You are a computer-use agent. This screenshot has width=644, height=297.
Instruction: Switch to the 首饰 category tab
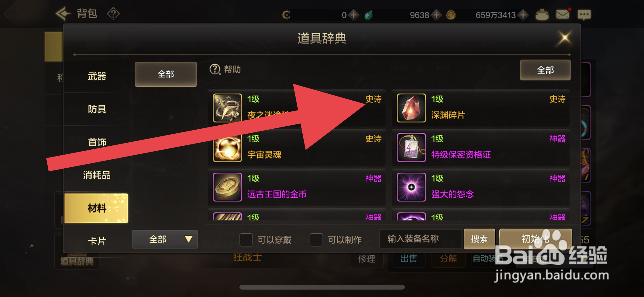click(97, 142)
